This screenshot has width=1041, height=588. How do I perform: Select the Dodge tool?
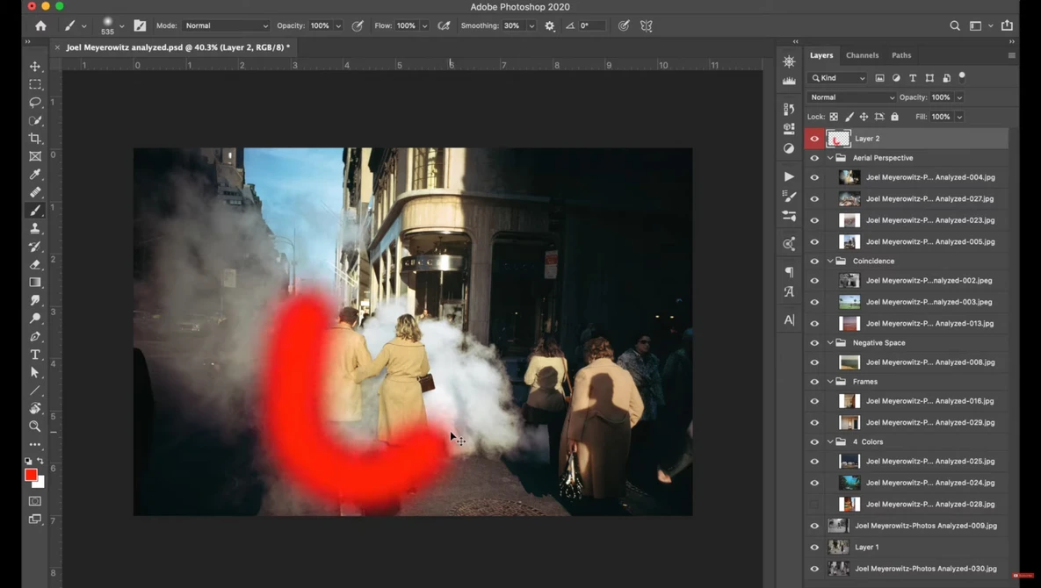[35, 319]
